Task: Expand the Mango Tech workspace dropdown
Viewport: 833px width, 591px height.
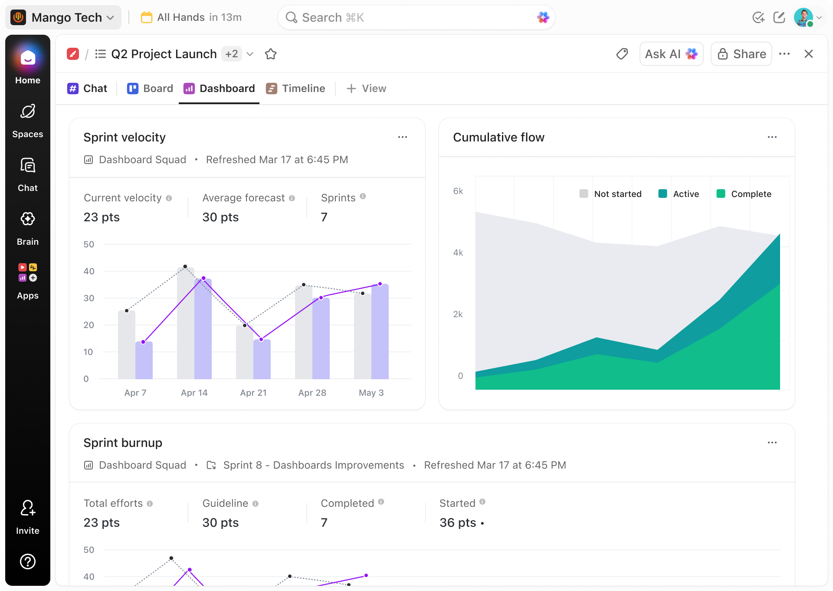Action: 63,17
